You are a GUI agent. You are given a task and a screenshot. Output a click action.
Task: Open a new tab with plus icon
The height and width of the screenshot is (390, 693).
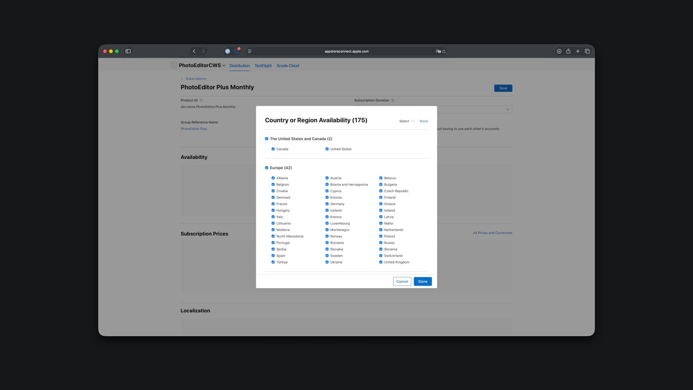click(x=577, y=51)
